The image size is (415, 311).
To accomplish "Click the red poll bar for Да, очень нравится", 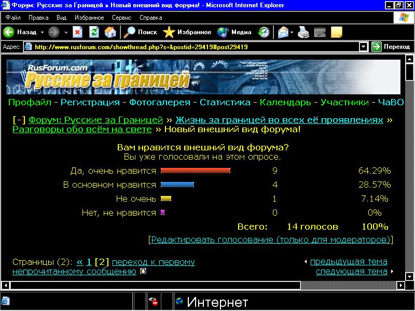I will pos(196,171).
